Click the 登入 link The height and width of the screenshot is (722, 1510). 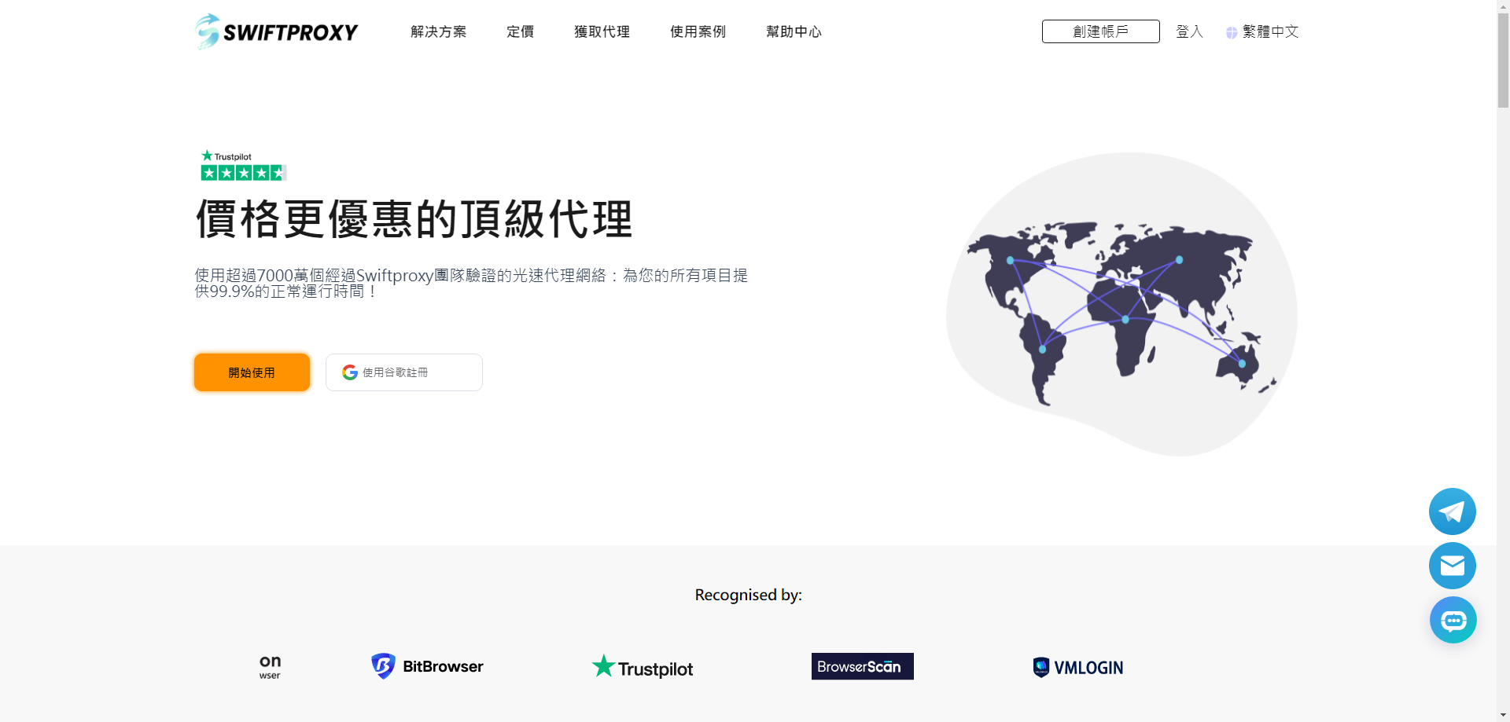click(1188, 32)
